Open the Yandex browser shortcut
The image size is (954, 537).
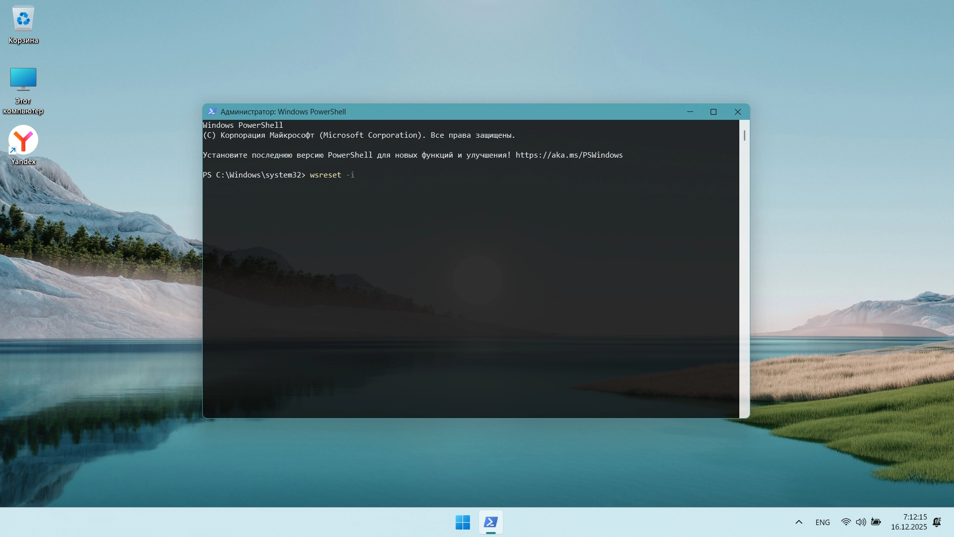click(23, 140)
